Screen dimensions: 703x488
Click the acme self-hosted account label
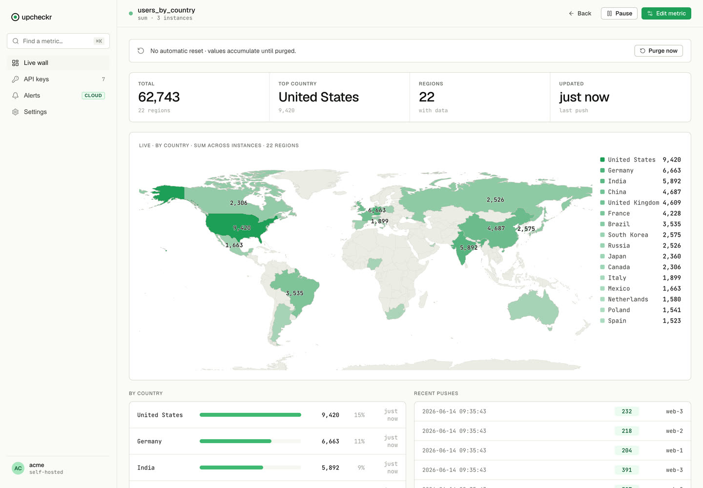46,468
